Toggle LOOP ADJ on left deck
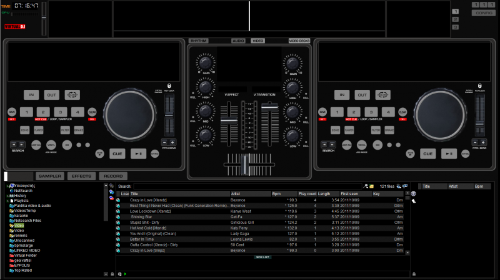Screen dimensions: 500x280 [36, 145]
